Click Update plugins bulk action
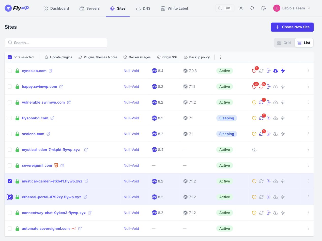This screenshot has height=241, width=322. [x=58, y=57]
